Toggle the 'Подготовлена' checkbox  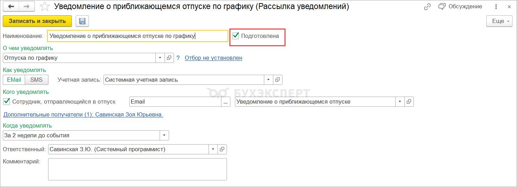click(x=236, y=36)
